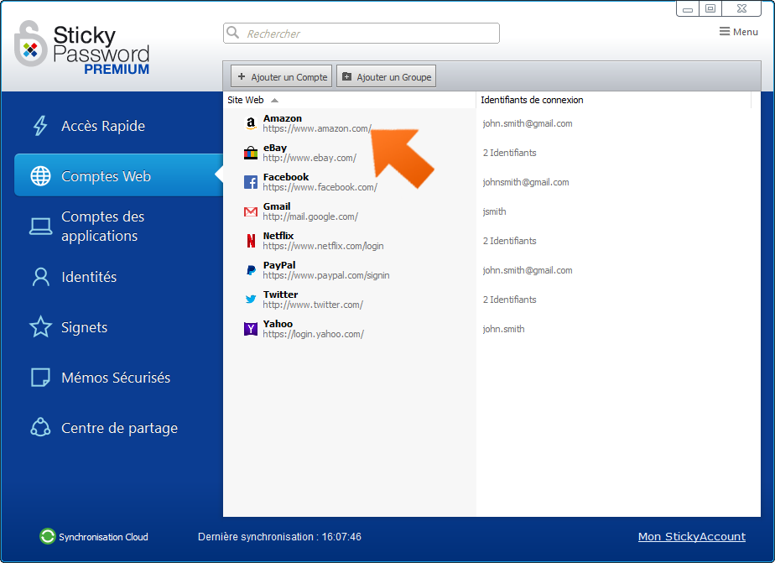Click the Synchronisation Cloud label
Image resolution: width=775 pixels, height=563 pixels.
pyautogui.click(x=103, y=537)
